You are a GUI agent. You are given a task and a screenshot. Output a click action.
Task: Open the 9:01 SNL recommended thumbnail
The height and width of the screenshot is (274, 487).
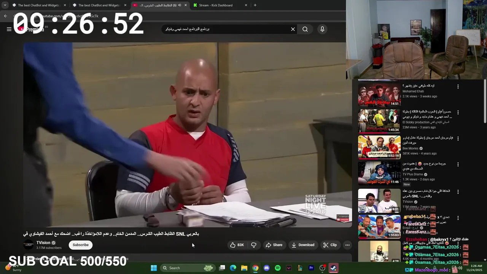[379, 201]
